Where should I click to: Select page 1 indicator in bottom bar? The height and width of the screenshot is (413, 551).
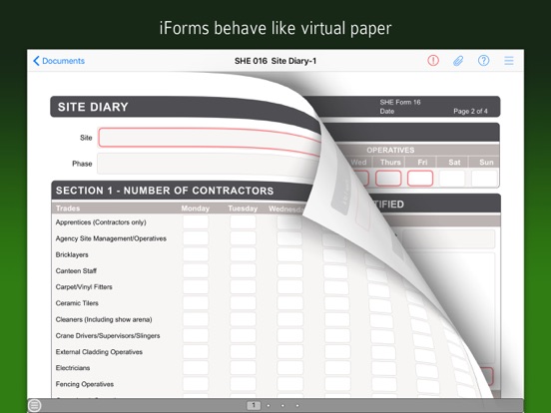point(254,405)
